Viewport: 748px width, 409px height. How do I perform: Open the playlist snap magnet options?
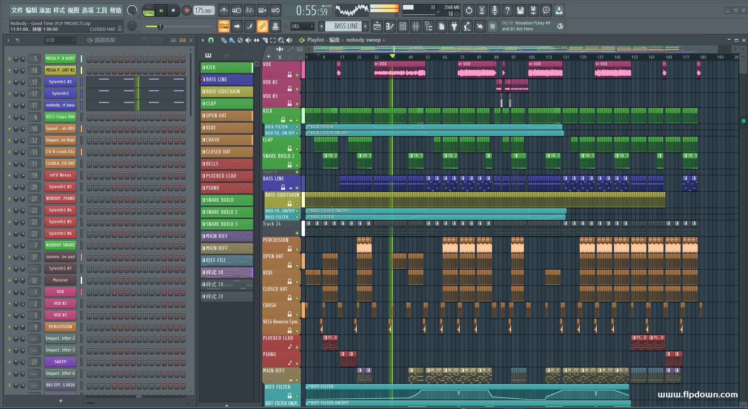click(x=211, y=40)
